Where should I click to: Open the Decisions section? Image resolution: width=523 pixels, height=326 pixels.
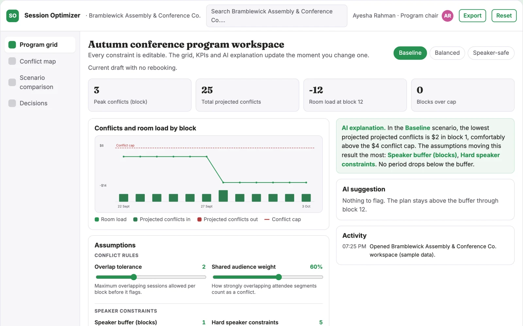[x=40, y=103]
